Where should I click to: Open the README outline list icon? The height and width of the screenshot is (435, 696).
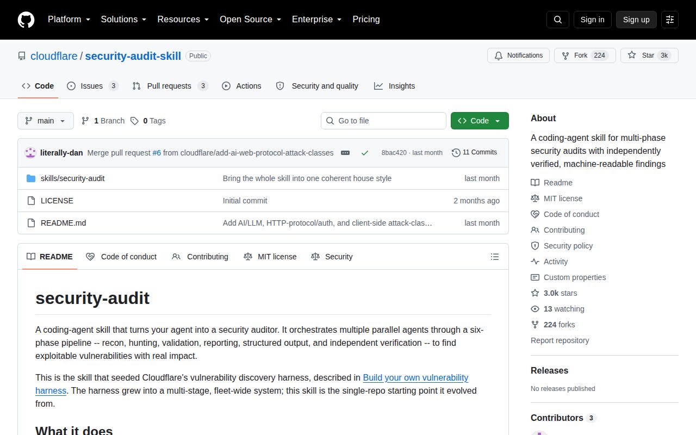tap(495, 257)
